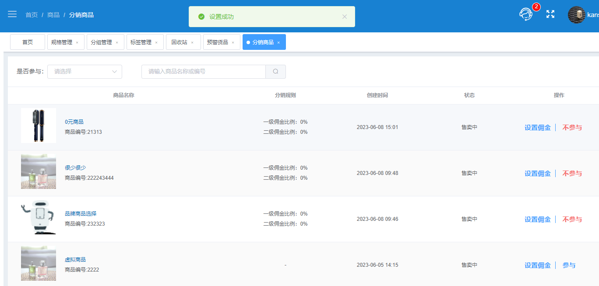Switch to the 回收站 tab
The image size is (599, 286).
[183, 42]
